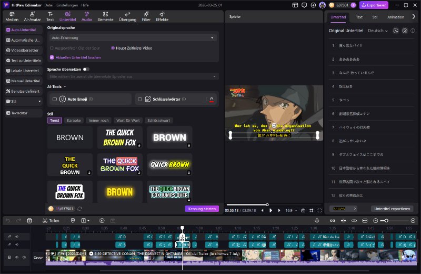
Task: Open the BROWN style preset selector
Action: [344, 209]
